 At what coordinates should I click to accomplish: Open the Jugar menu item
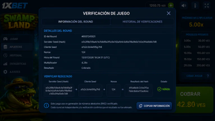click(x=17, y=39)
